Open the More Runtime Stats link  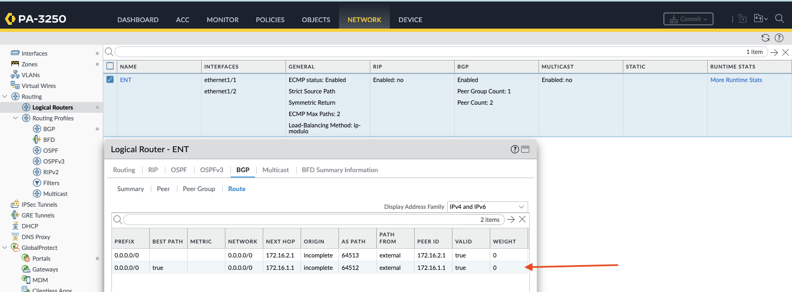pos(736,80)
